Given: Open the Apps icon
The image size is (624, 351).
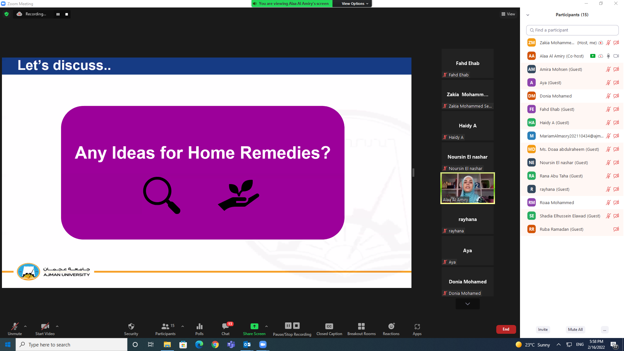Looking at the screenshot, I should click(417, 326).
